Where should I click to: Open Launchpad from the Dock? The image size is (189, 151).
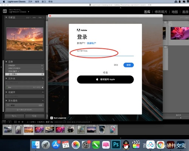(x=46, y=145)
